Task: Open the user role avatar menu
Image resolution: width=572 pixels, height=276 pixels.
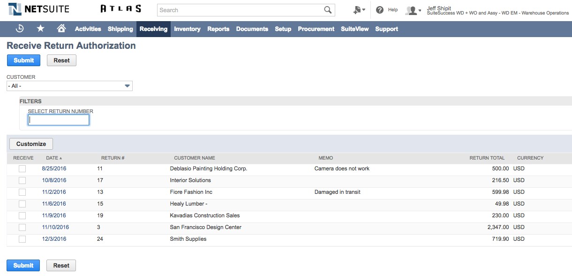Action: [413, 10]
